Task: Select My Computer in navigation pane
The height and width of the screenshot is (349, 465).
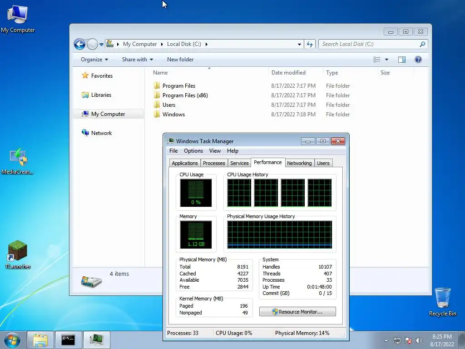Action: pyautogui.click(x=108, y=114)
